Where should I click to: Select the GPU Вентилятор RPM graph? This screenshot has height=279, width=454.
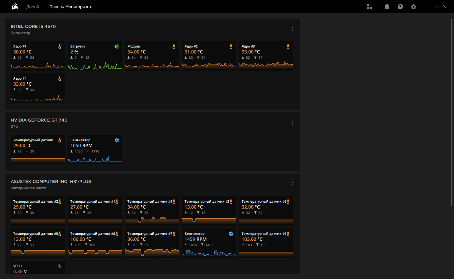point(95,159)
